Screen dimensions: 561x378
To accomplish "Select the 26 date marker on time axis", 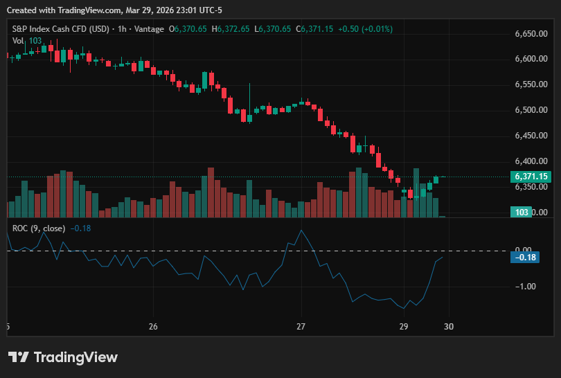I will click(x=153, y=327).
